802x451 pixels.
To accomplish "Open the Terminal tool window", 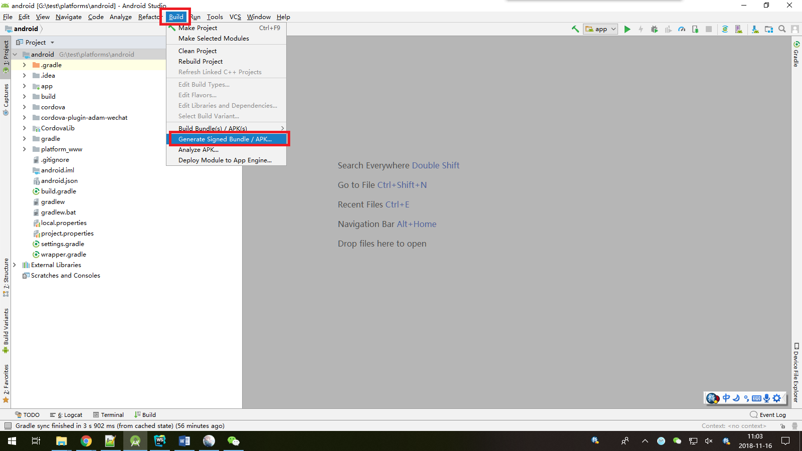I will click(108, 415).
